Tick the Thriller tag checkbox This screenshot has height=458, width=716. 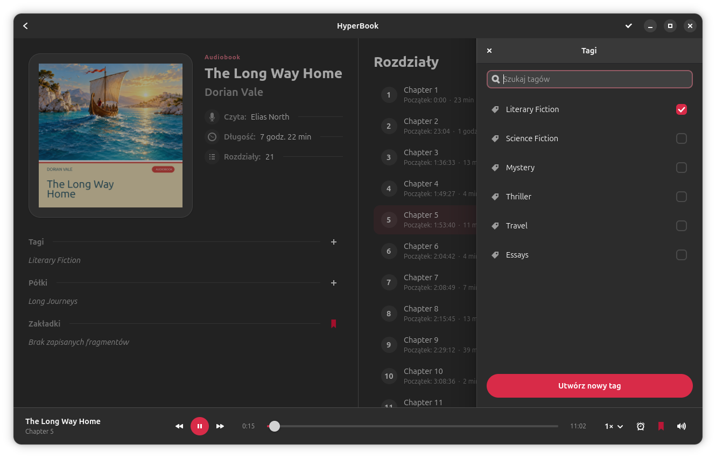(682, 197)
